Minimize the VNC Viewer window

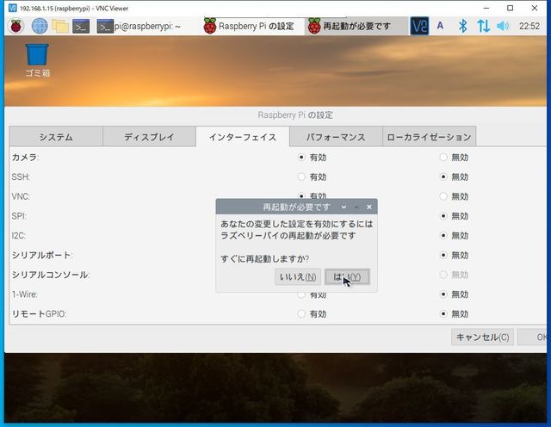(x=486, y=8)
